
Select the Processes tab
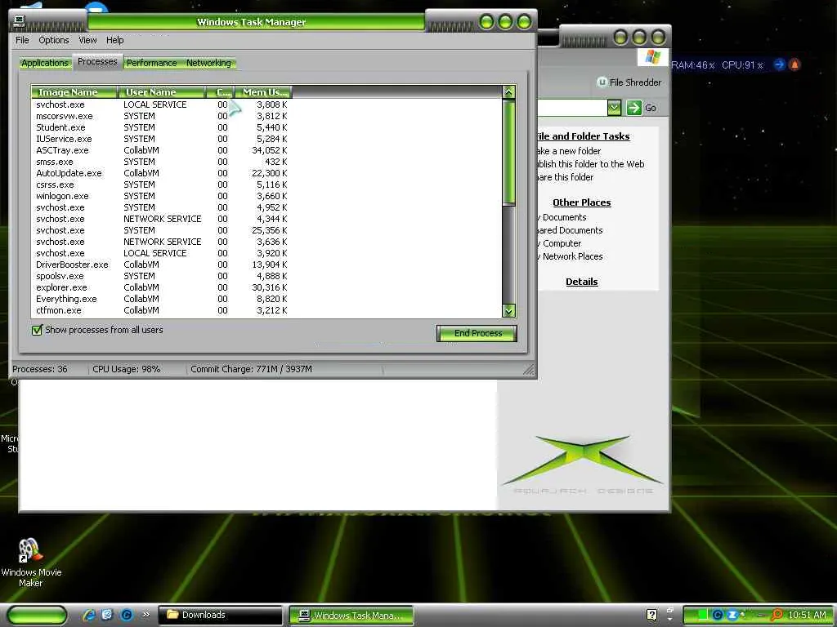point(97,61)
